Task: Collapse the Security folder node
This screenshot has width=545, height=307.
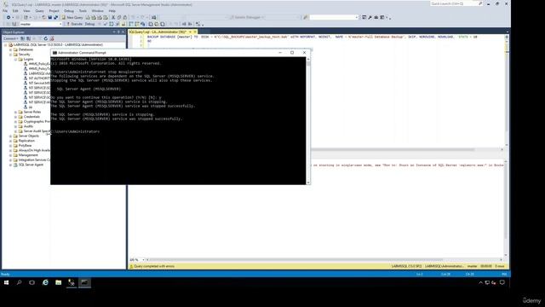Action: [x=11, y=55]
